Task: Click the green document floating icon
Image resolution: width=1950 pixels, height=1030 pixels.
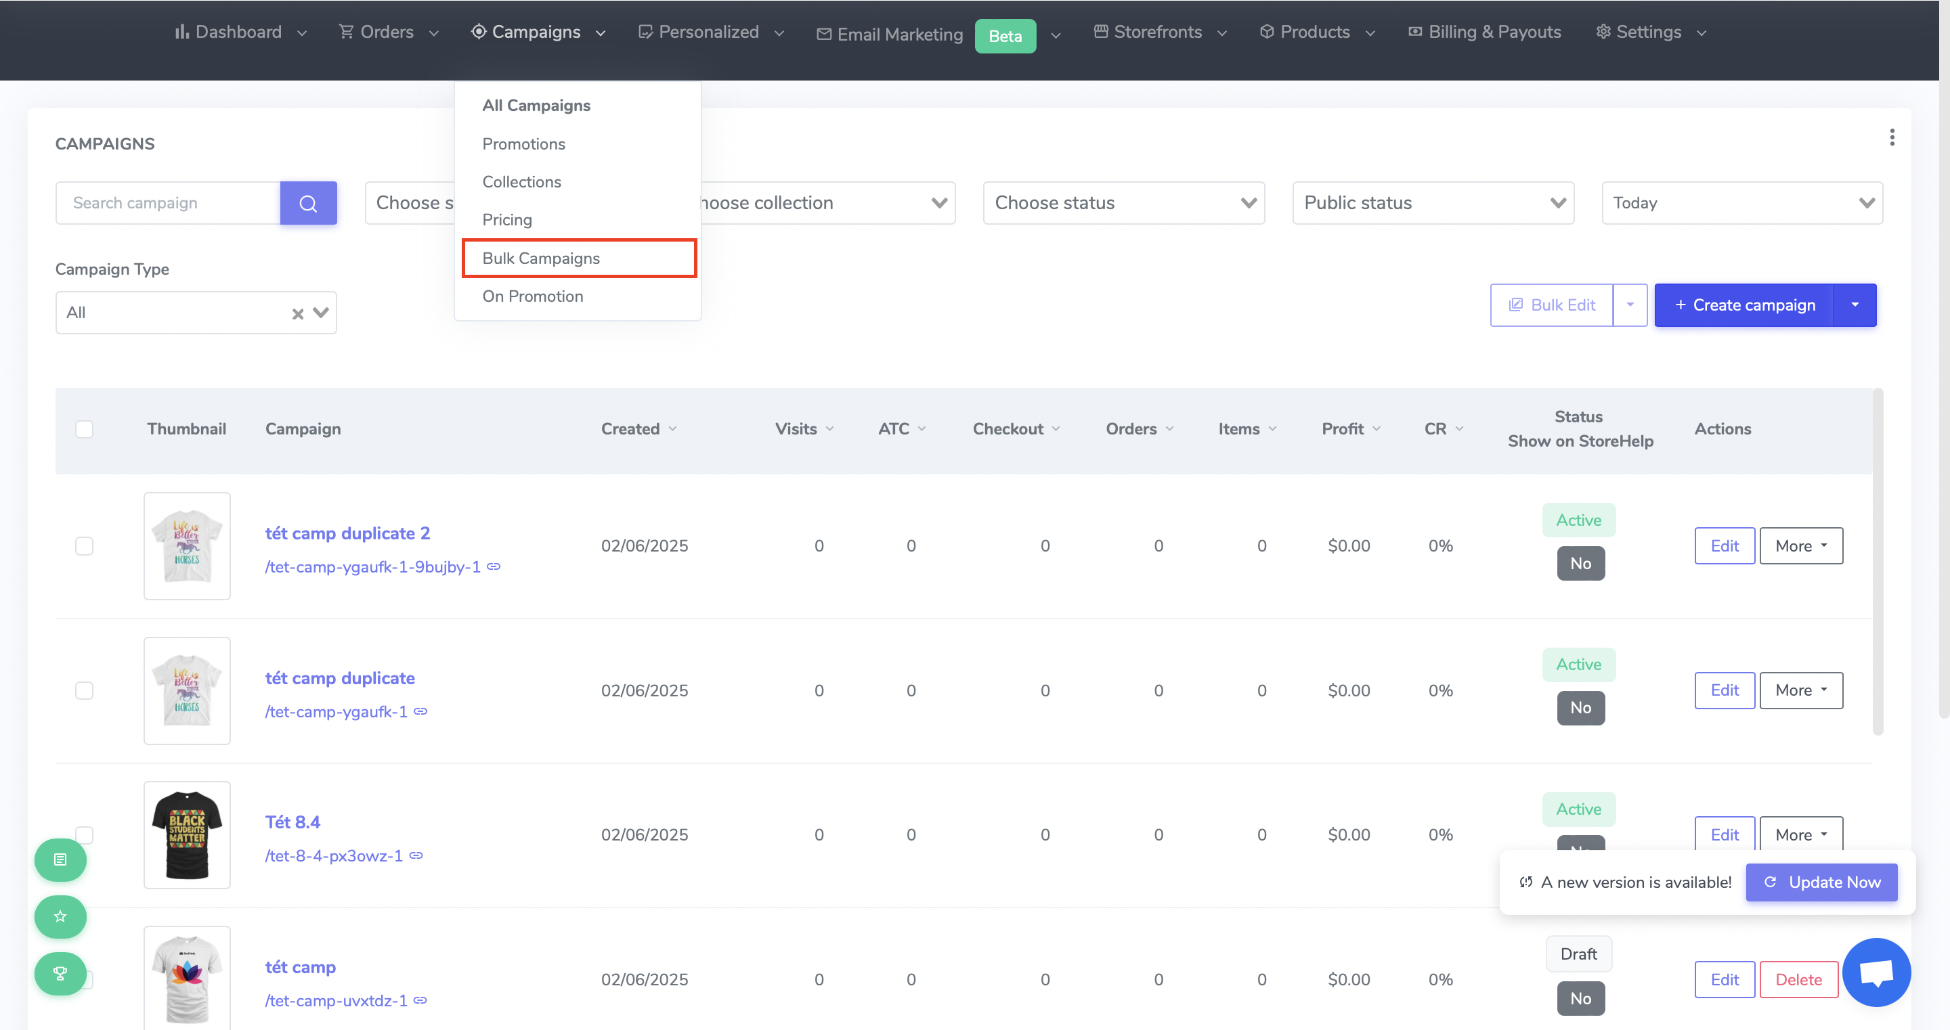Action: point(60,859)
